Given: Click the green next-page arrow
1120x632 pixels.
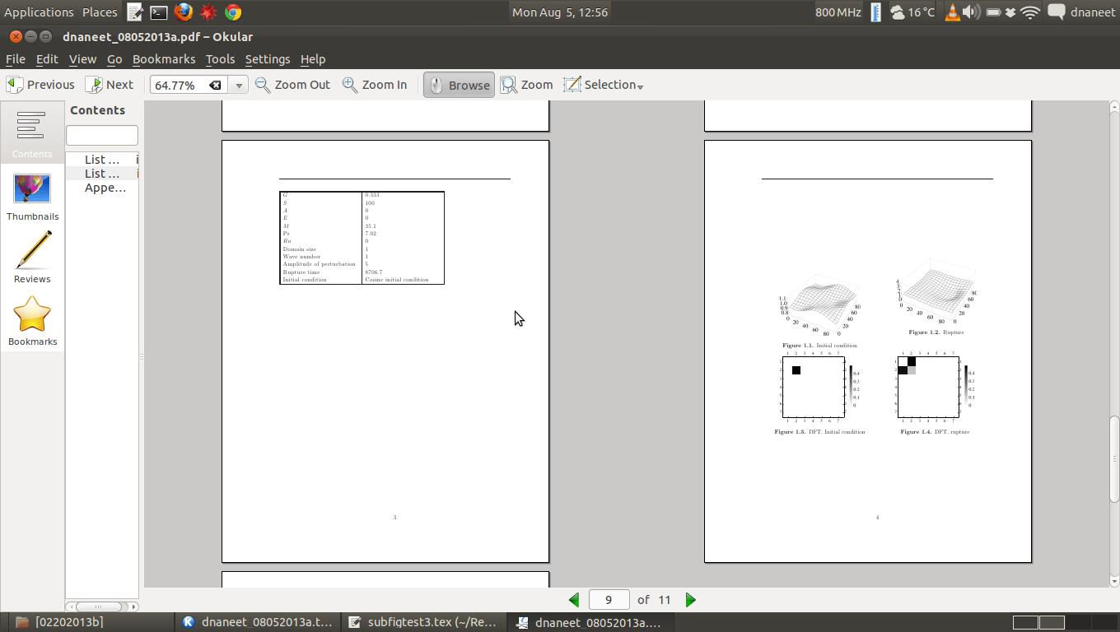Looking at the screenshot, I should 690,600.
